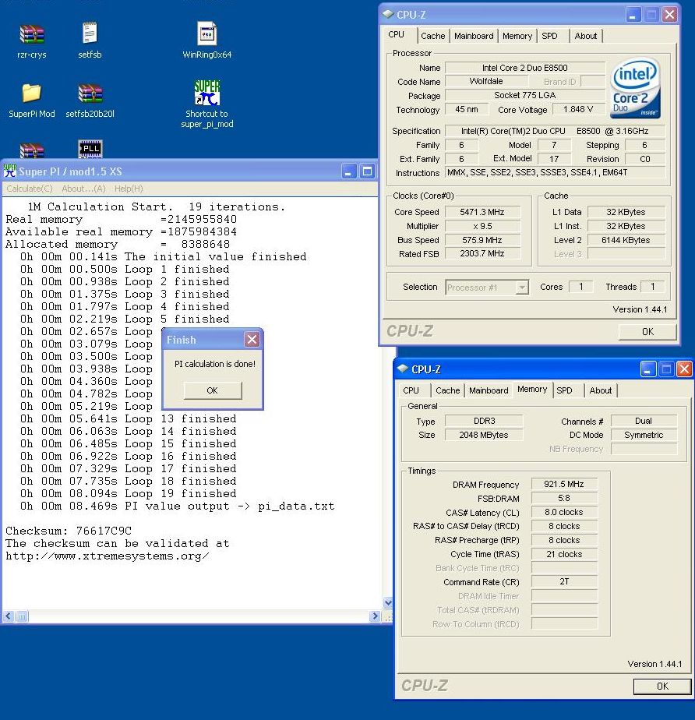This screenshot has width=695, height=720.
Task: Click the DRAM Frequency 921.5 MHz value
Action: click(564, 484)
